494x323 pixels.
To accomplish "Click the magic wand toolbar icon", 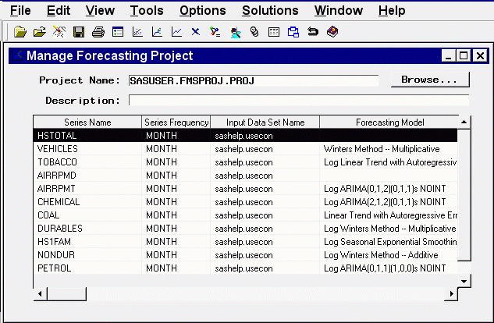I will pyautogui.click(x=59, y=33).
